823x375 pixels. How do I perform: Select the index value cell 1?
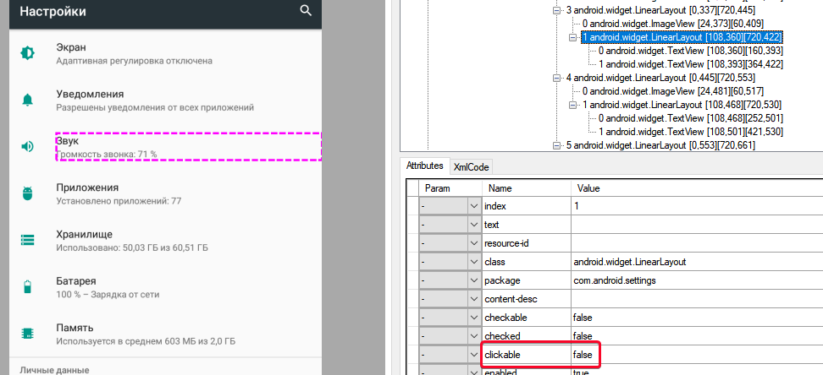pos(697,206)
